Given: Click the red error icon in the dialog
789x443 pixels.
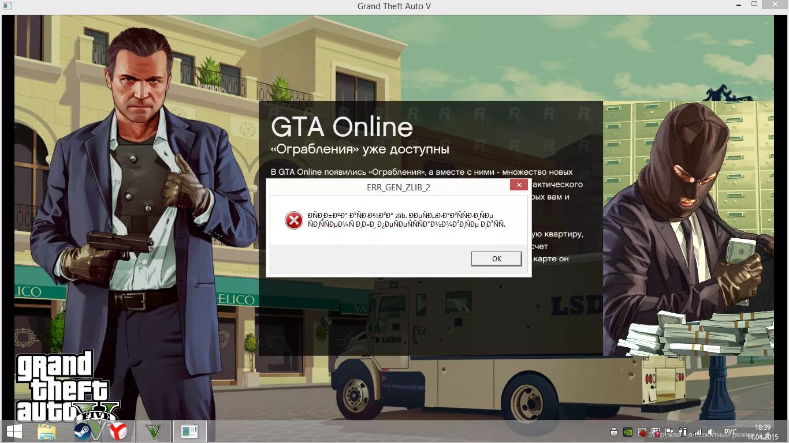Looking at the screenshot, I should pos(293,221).
